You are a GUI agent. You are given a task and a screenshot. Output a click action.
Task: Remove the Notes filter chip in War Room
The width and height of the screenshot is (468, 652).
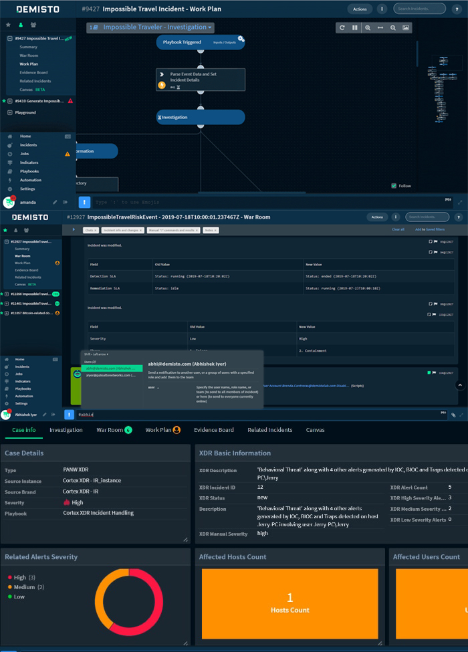tap(215, 230)
